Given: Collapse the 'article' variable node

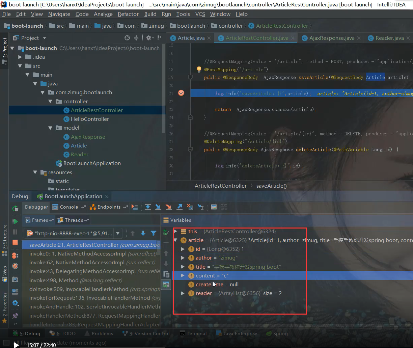Looking at the screenshot, I should [x=175, y=240].
